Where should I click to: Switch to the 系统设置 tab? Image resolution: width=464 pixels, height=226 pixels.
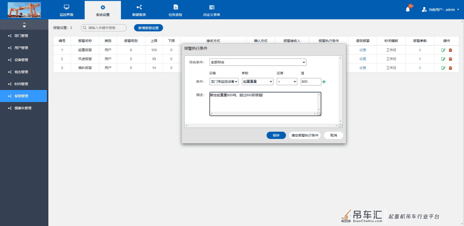click(103, 10)
